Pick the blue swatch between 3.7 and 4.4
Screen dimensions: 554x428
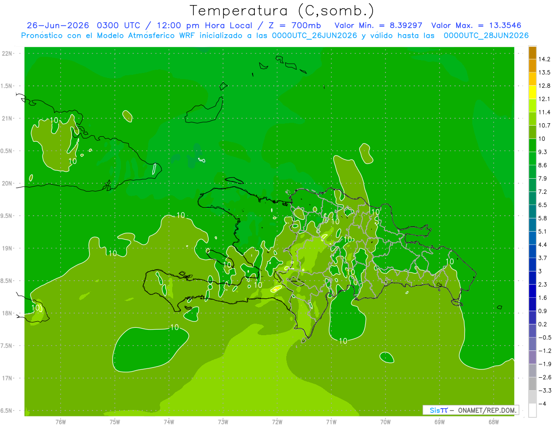(x=532, y=251)
